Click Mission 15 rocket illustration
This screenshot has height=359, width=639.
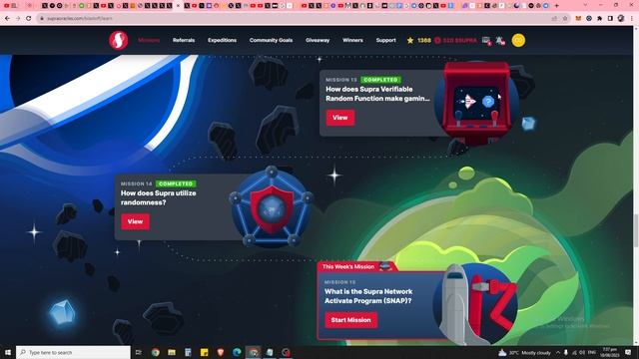pos(475,304)
